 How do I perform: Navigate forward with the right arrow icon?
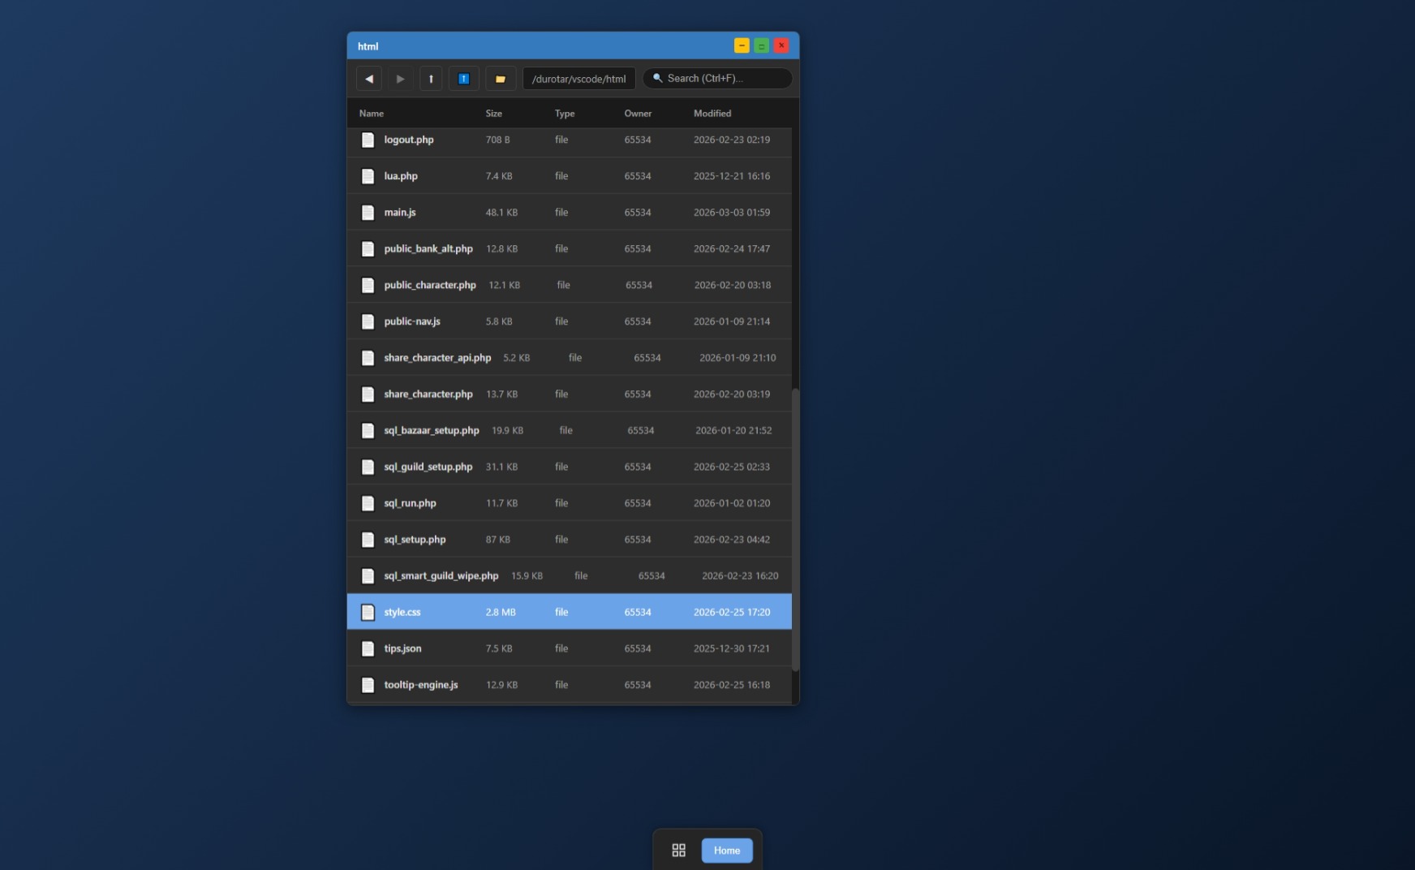[400, 78]
